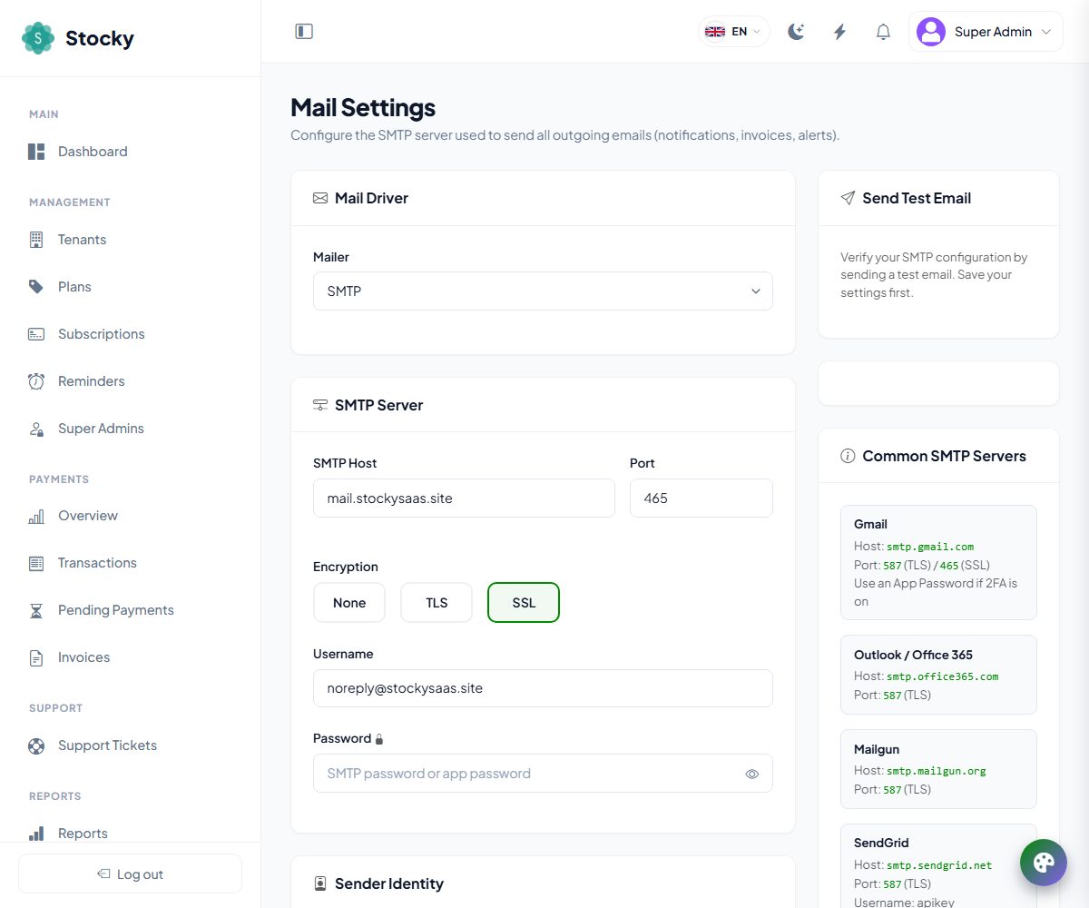
Task: Focus the Port field showing 465
Action: coord(701,498)
